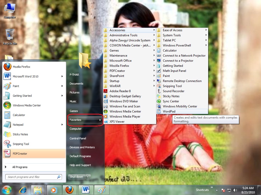Show hidden tray icons arrow
The image size is (261, 195).
point(217,190)
